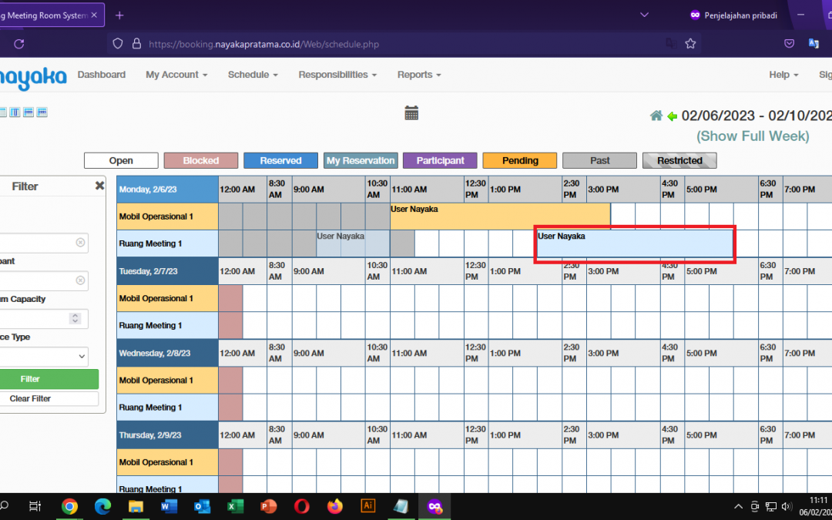The image size is (832, 520).
Task: Click the home icon beside the date range
Action: point(656,116)
